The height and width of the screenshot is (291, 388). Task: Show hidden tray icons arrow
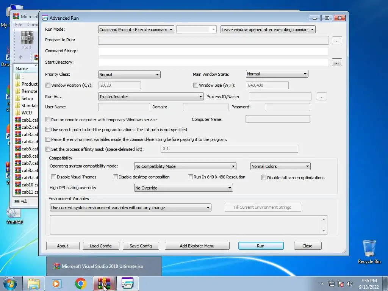point(322,284)
